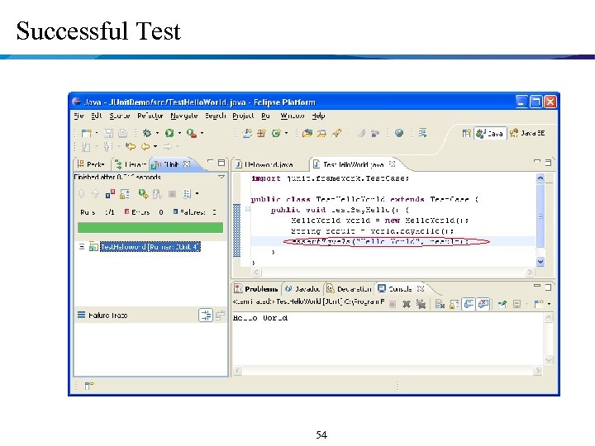Click the Last Edit Location arrow icon
This screenshot has width=595, height=446.
pos(131,146)
